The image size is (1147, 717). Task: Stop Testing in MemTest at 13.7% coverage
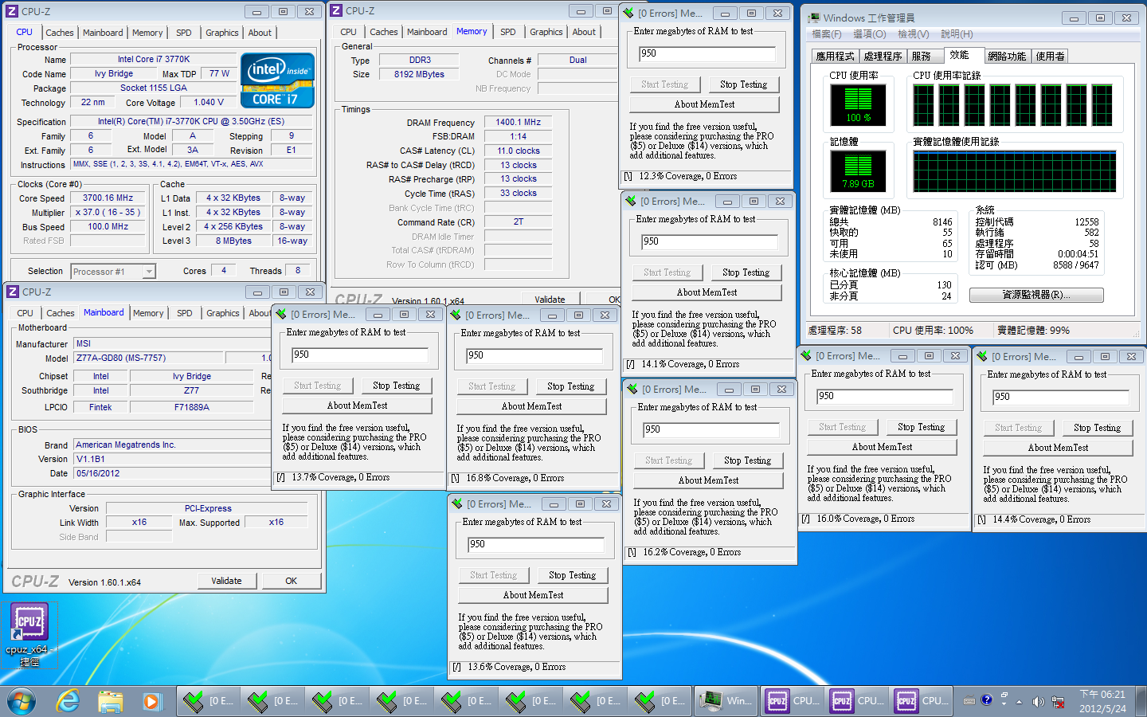point(397,386)
